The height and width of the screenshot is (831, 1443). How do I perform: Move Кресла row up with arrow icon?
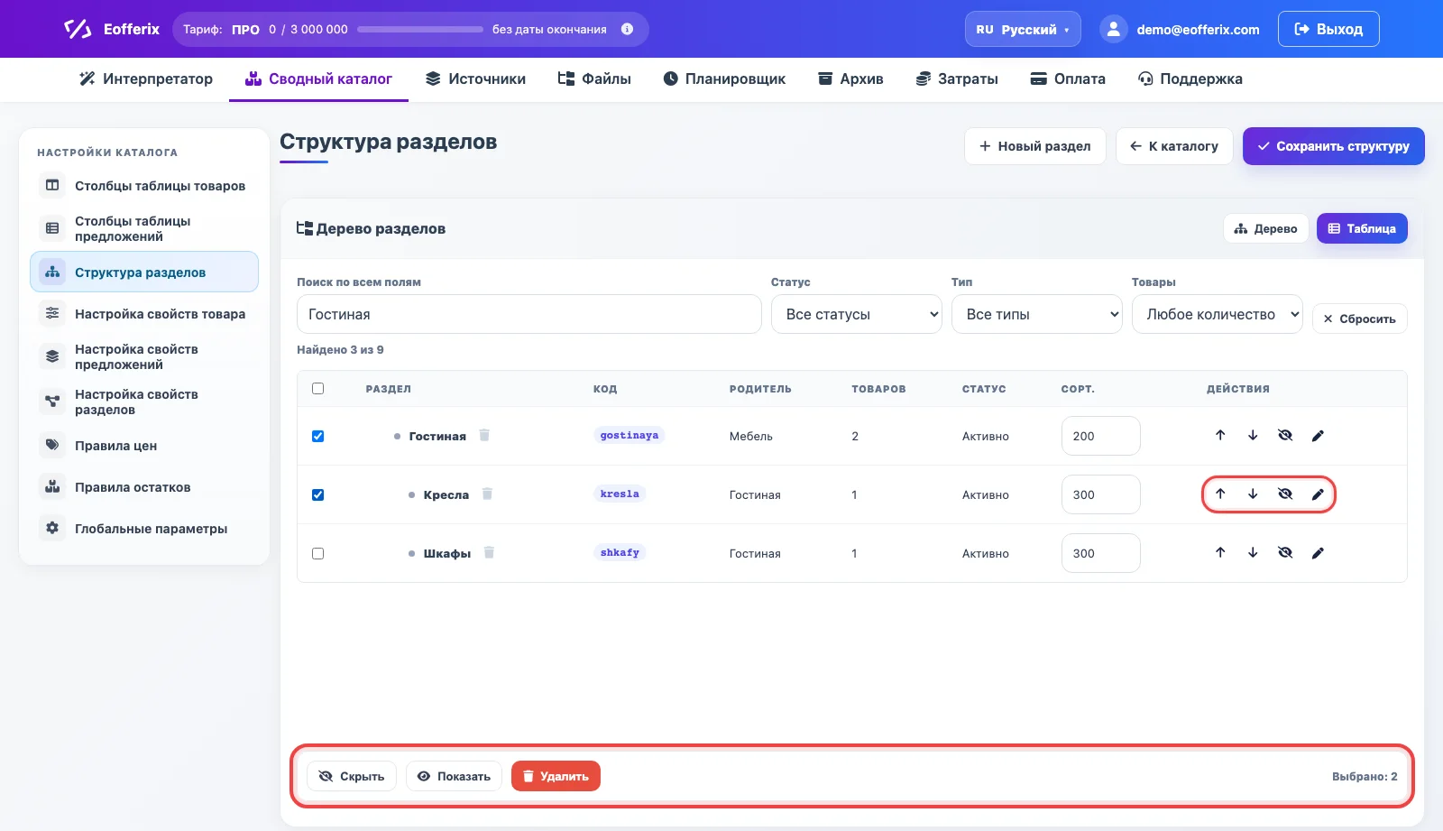1220,494
